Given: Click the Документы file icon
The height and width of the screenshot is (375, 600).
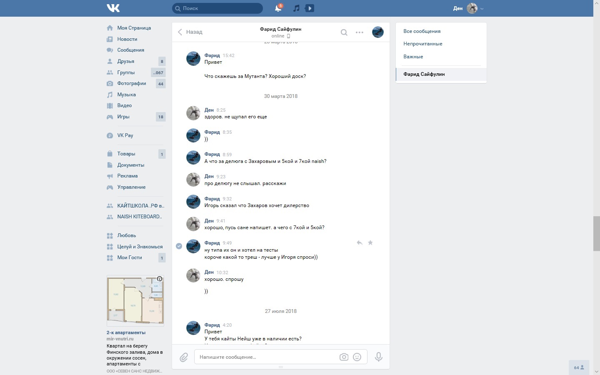Looking at the screenshot, I should point(110,165).
